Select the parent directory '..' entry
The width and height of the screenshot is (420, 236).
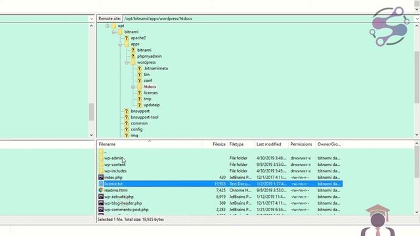coord(220,151)
